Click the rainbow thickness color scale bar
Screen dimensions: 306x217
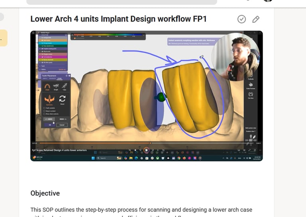(x=108, y=35)
